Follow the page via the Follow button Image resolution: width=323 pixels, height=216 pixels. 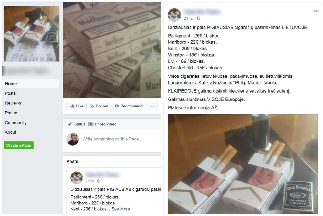[99, 106]
